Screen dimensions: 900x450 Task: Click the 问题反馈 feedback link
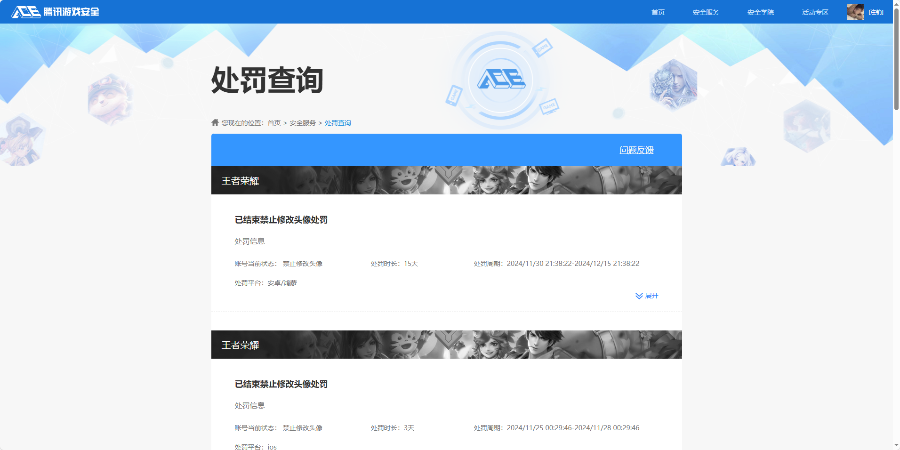click(x=638, y=150)
